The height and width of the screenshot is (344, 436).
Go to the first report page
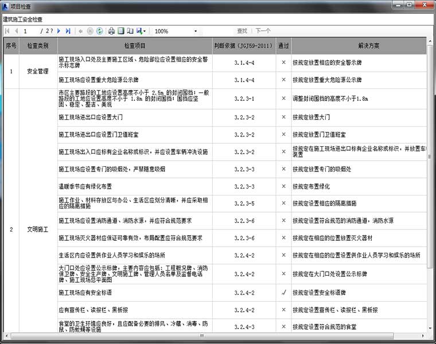point(7,31)
